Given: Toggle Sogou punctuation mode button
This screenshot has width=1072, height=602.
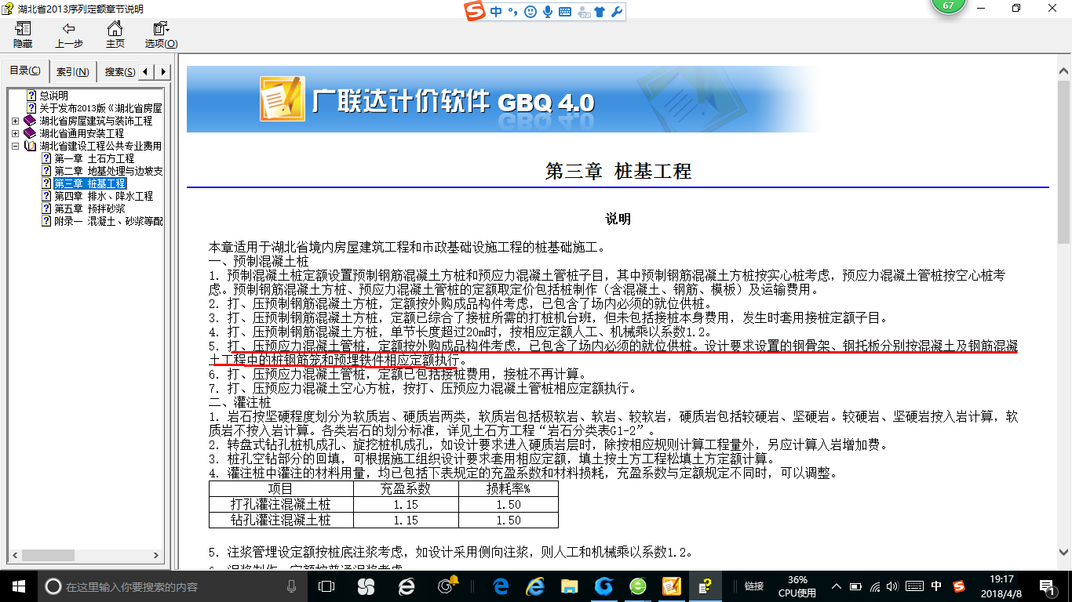Looking at the screenshot, I should coord(513,12).
